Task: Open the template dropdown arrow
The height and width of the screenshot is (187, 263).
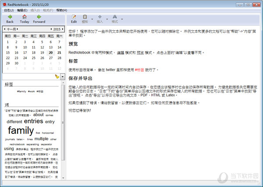Action: click(x=92, y=19)
